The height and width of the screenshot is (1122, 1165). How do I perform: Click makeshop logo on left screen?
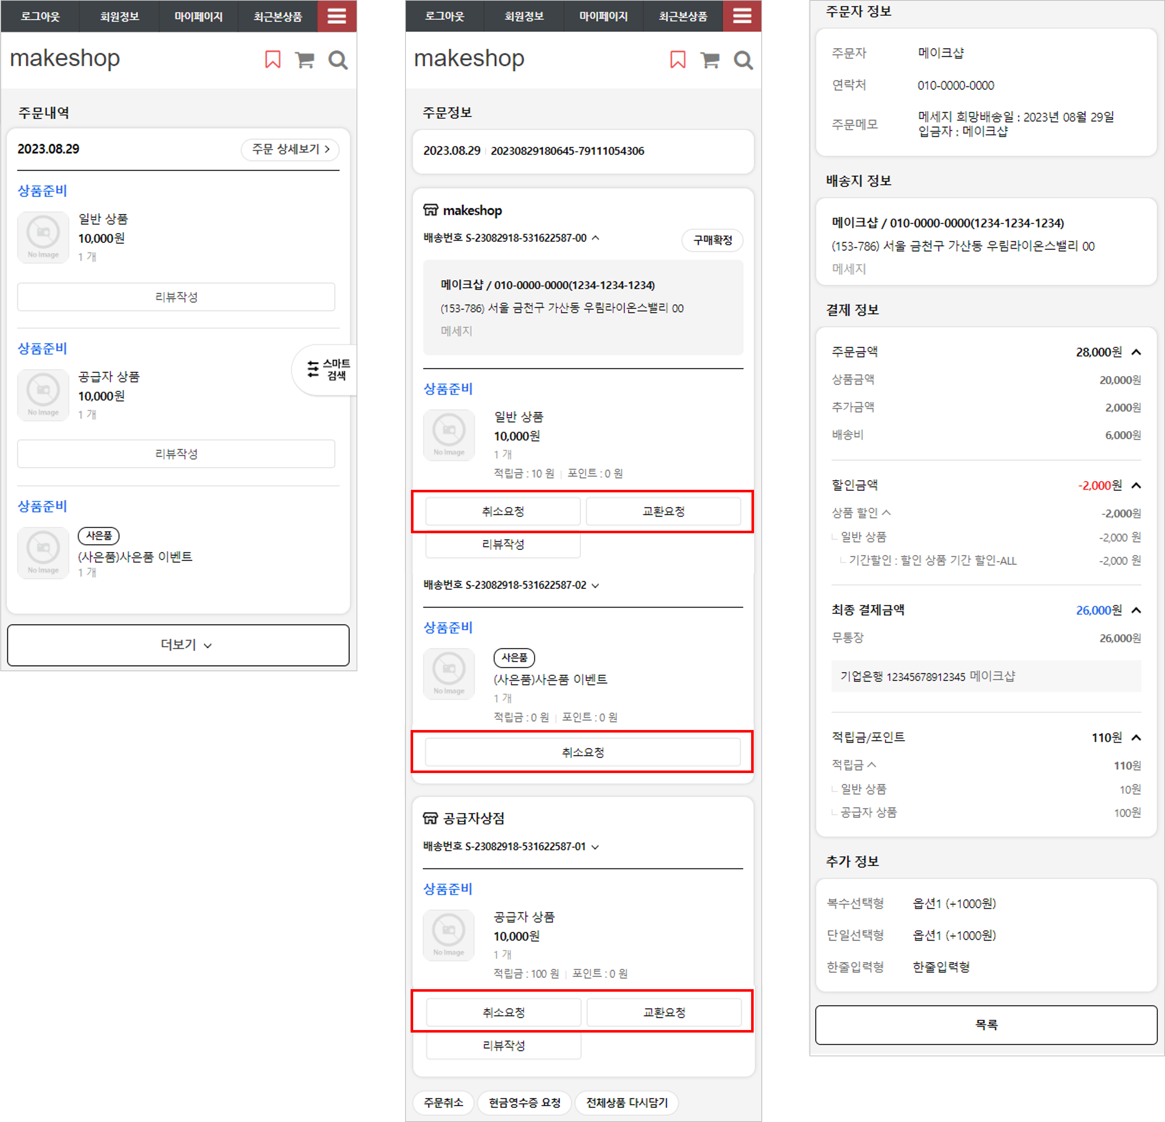tap(65, 58)
